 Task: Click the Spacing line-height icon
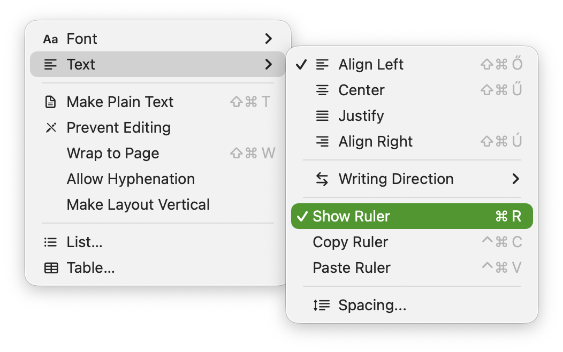pos(322,305)
